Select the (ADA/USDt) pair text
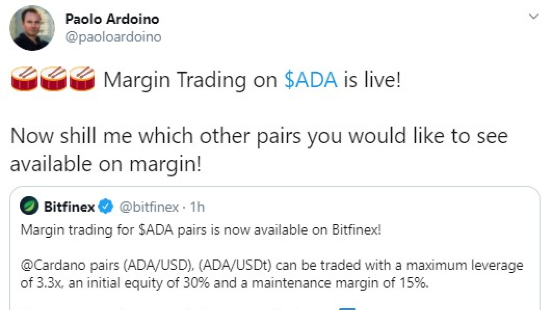The width and height of the screenshot is (552, 310). coord(235,265)
